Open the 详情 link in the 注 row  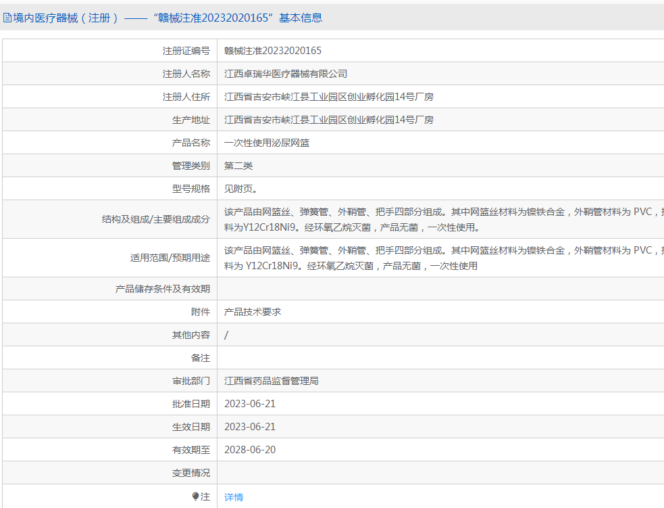point(234,497)
